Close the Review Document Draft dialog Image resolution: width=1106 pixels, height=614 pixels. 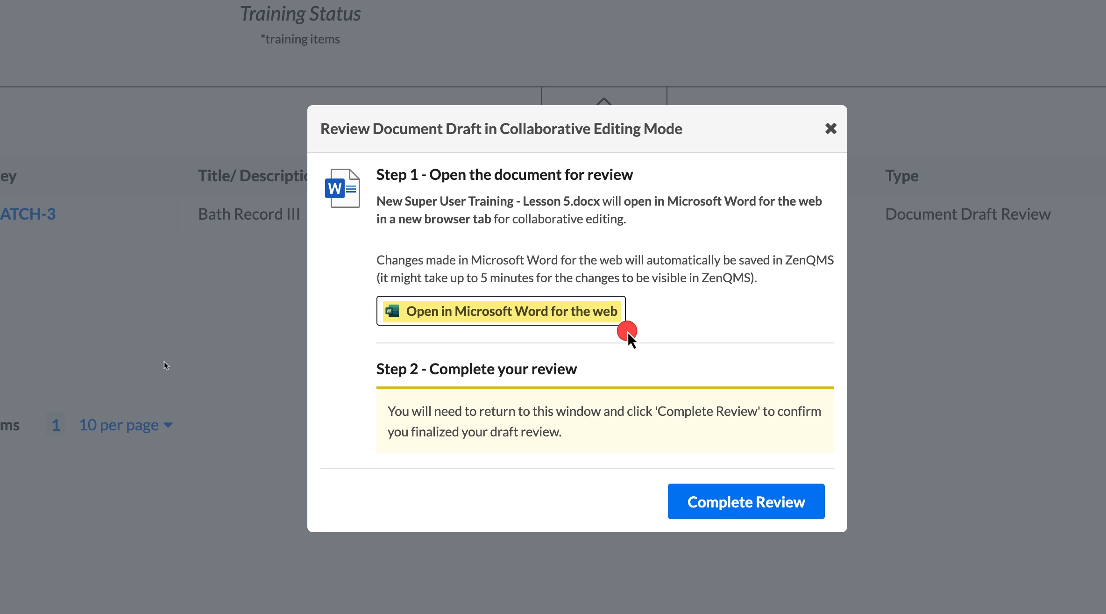830,129
